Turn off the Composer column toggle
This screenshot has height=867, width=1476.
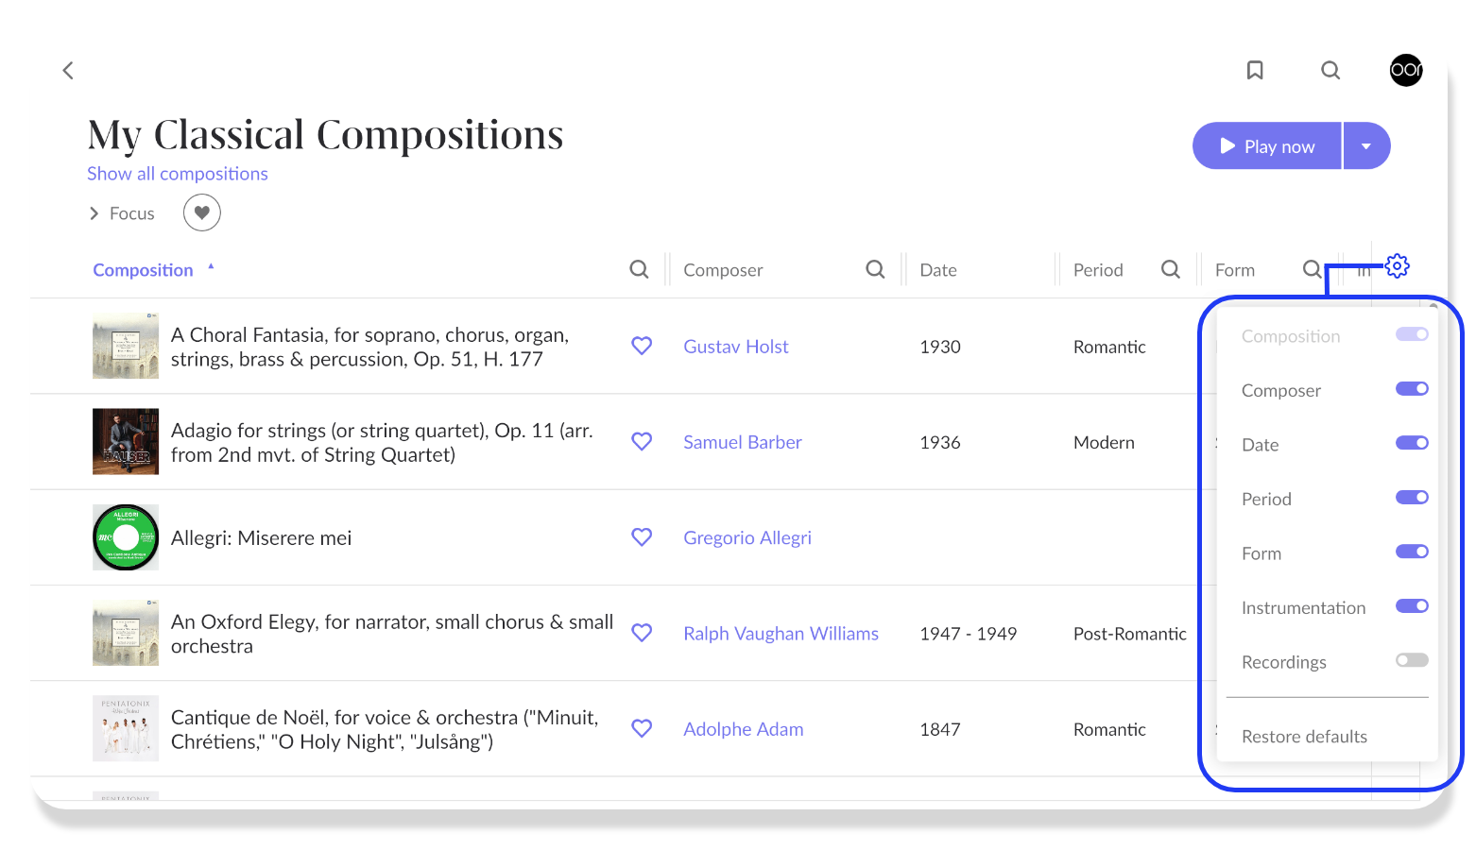[1412, 389]
